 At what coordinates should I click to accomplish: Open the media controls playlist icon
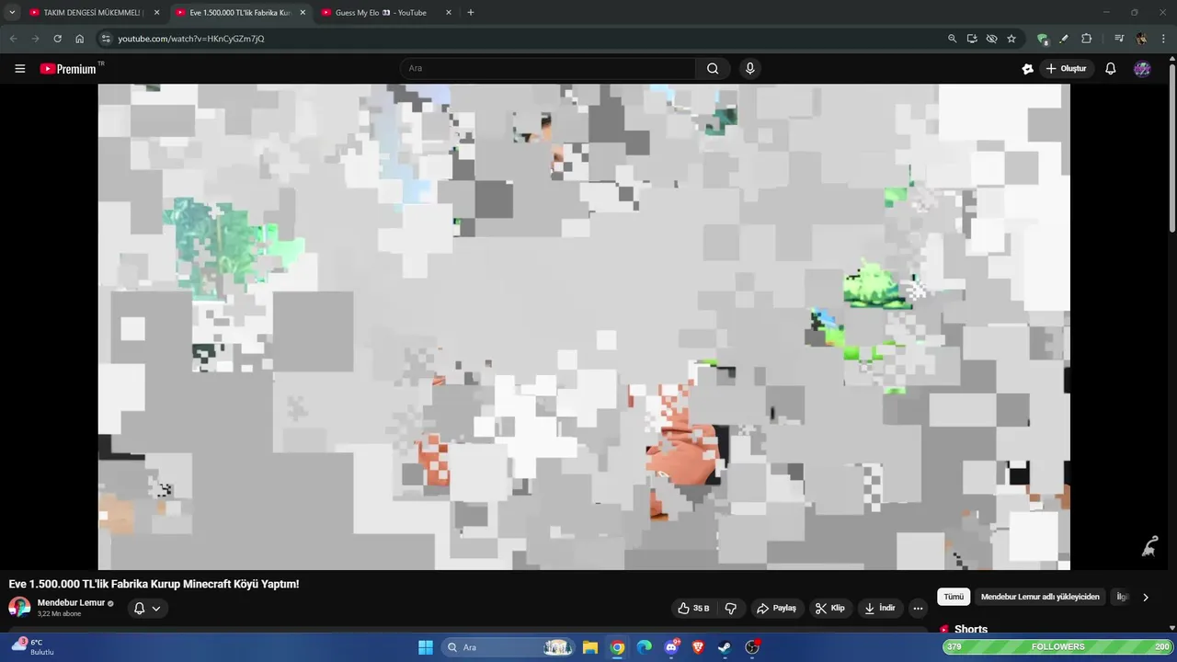[x=1119, y=39]
